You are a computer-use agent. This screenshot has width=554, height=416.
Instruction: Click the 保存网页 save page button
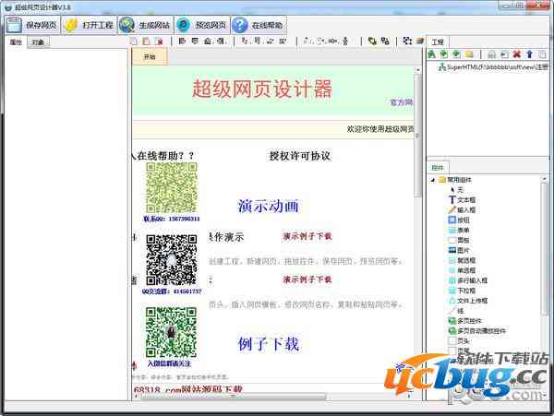(32, 25)
